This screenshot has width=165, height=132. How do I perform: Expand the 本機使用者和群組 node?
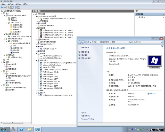tap(4, 83)
